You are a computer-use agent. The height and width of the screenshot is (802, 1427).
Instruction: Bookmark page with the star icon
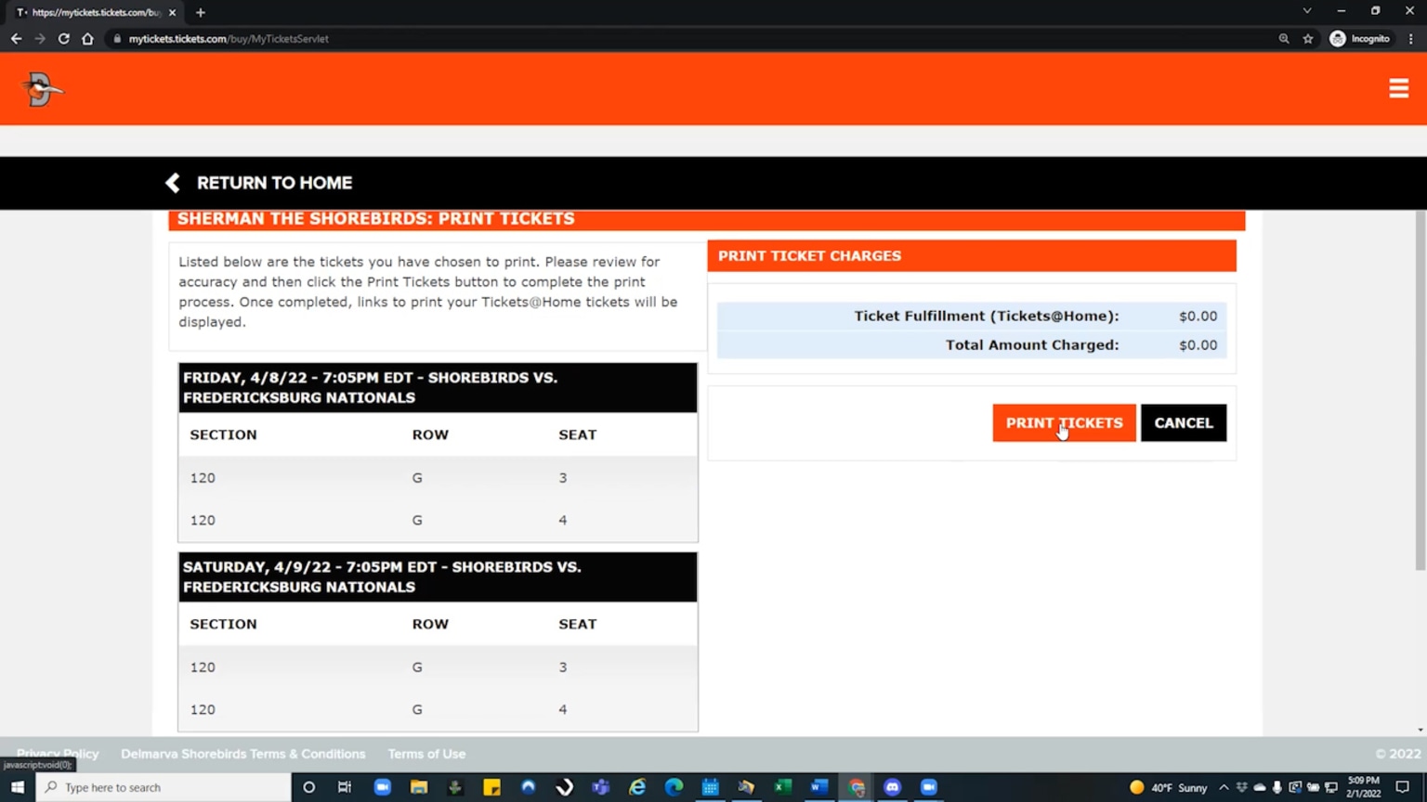[1308, 39]
